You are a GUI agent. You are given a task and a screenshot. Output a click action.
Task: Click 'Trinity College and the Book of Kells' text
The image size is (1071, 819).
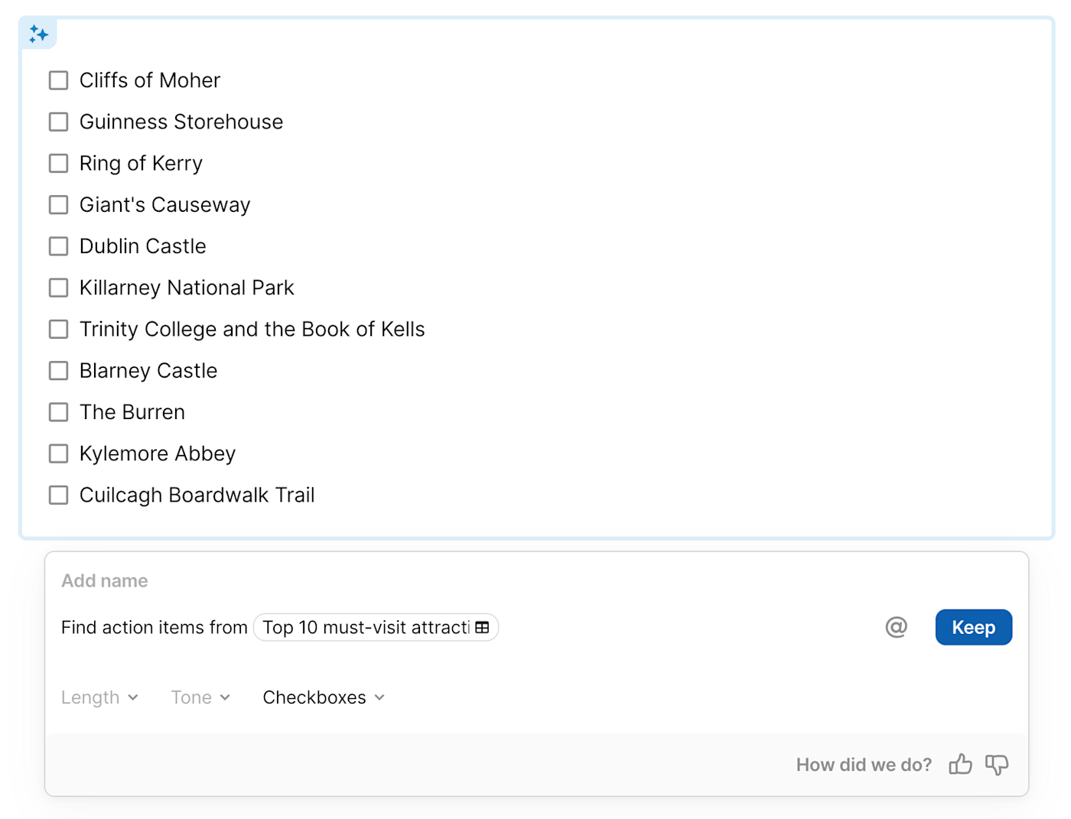[252, 329]
